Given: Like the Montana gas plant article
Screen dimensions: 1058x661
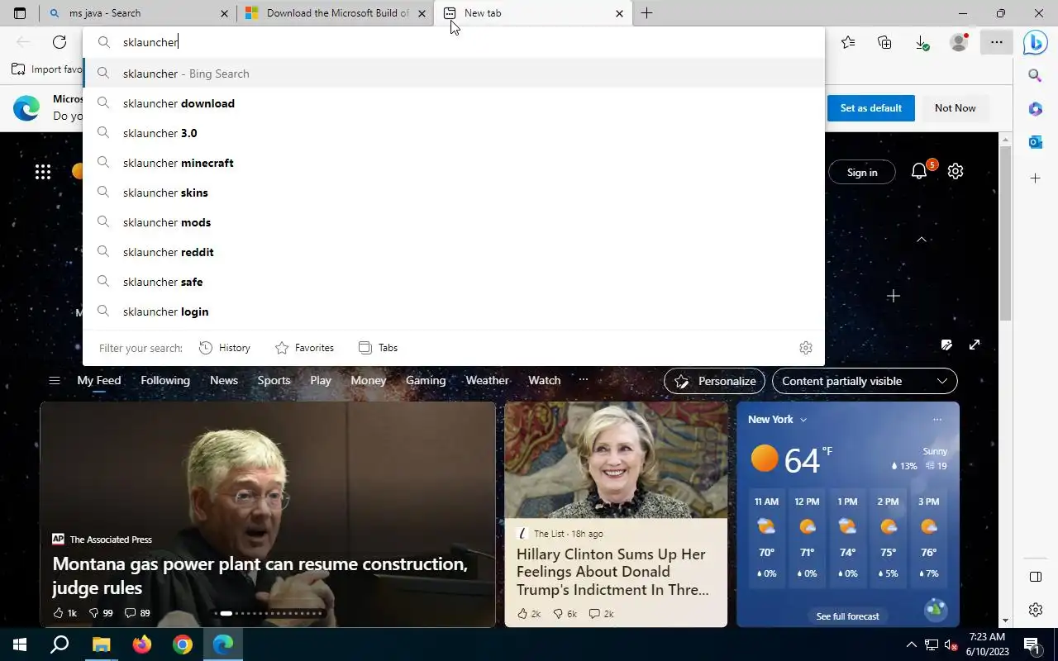Looking at the screenshot, I should point(64,613).
